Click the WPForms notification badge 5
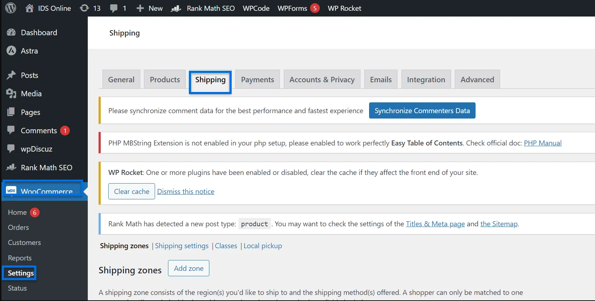Image resolution: width=595 pixels, height=301 pixels. pos(315,8)
